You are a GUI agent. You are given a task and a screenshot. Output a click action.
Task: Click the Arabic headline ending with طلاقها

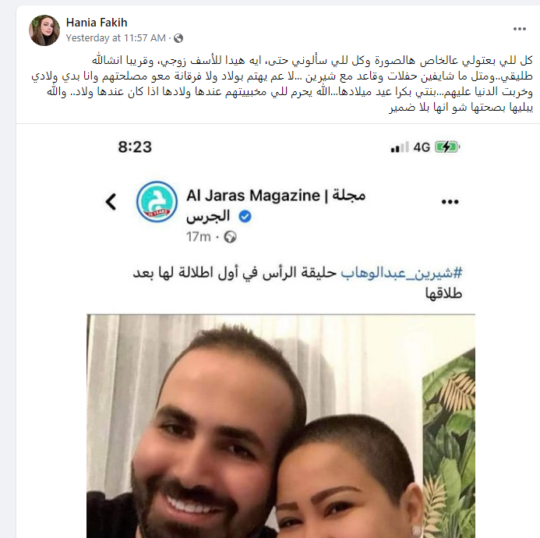click(298, 283)
